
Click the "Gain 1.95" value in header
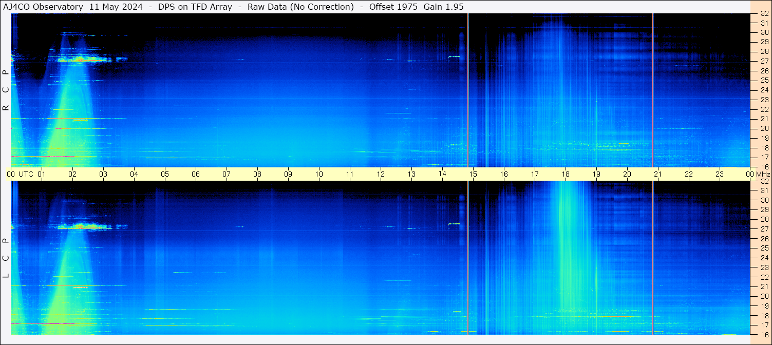[x=443, y=7]
